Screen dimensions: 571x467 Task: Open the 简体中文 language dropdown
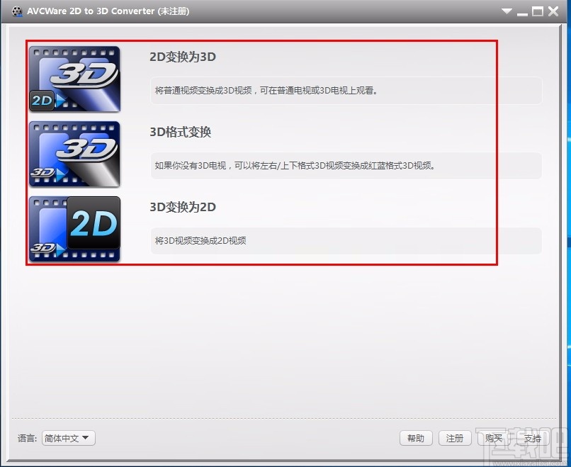click(x=68, y=438)
